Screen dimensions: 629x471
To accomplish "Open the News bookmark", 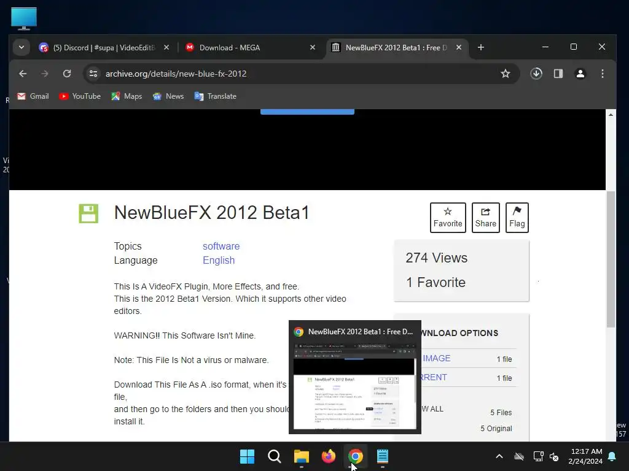I will (x=168, y=96).
